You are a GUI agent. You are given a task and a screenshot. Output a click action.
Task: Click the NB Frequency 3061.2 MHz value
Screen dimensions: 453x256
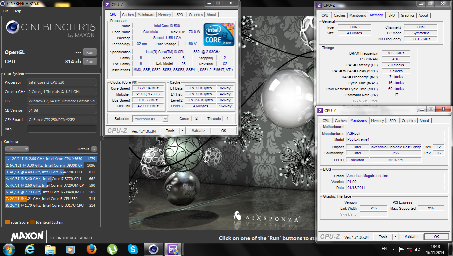(x=420, y=39)
